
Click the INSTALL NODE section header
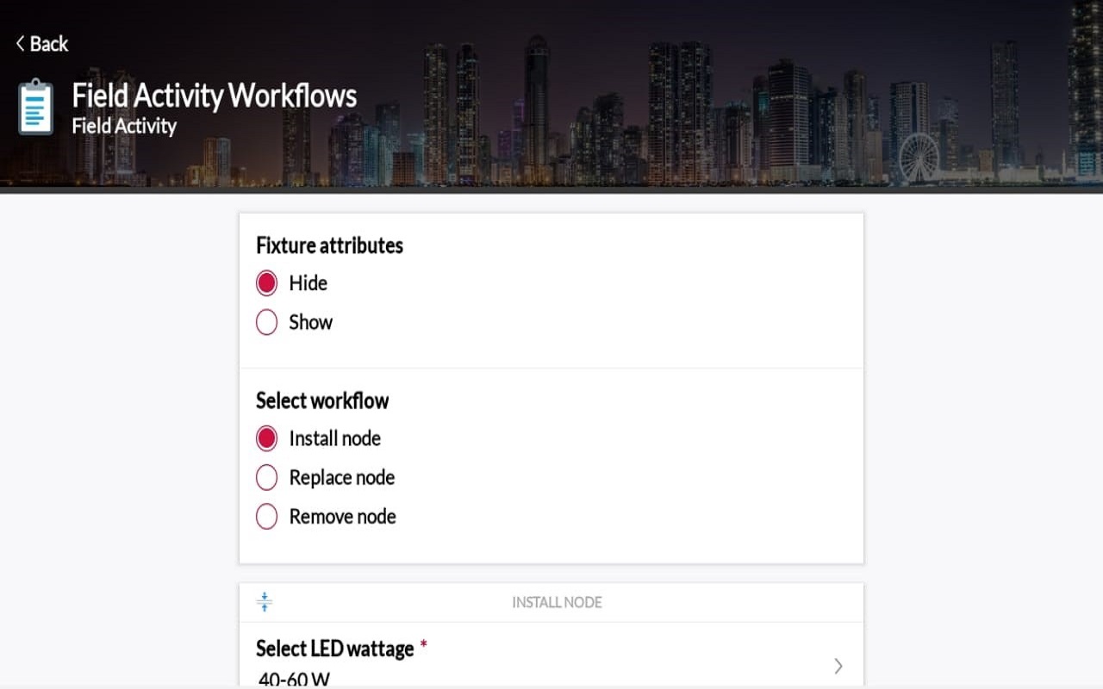point(557,602)
